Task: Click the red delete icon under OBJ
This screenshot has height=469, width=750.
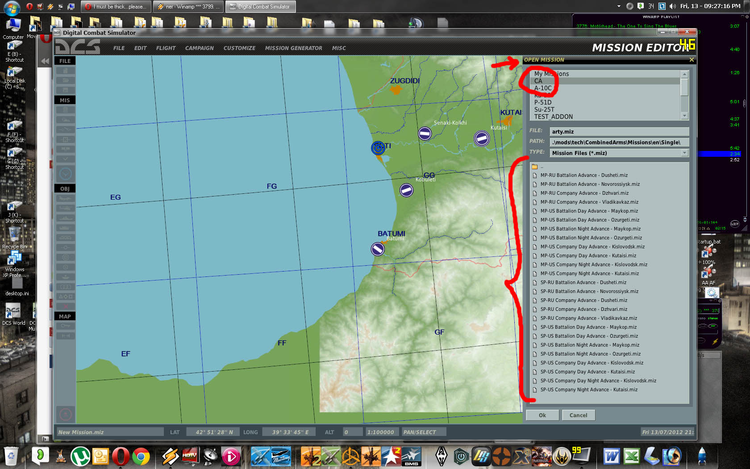Action: tap(65, 306)
